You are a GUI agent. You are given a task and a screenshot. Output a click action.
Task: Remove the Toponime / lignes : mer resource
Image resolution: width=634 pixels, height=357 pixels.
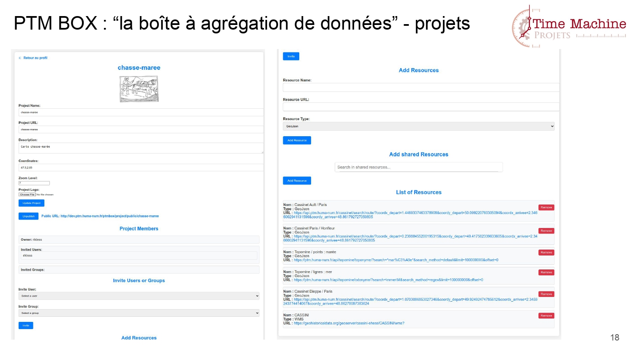tap(546, 272)
